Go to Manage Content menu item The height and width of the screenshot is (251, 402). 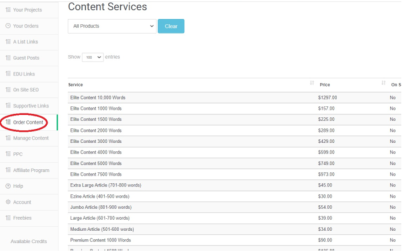pos(30,138)
